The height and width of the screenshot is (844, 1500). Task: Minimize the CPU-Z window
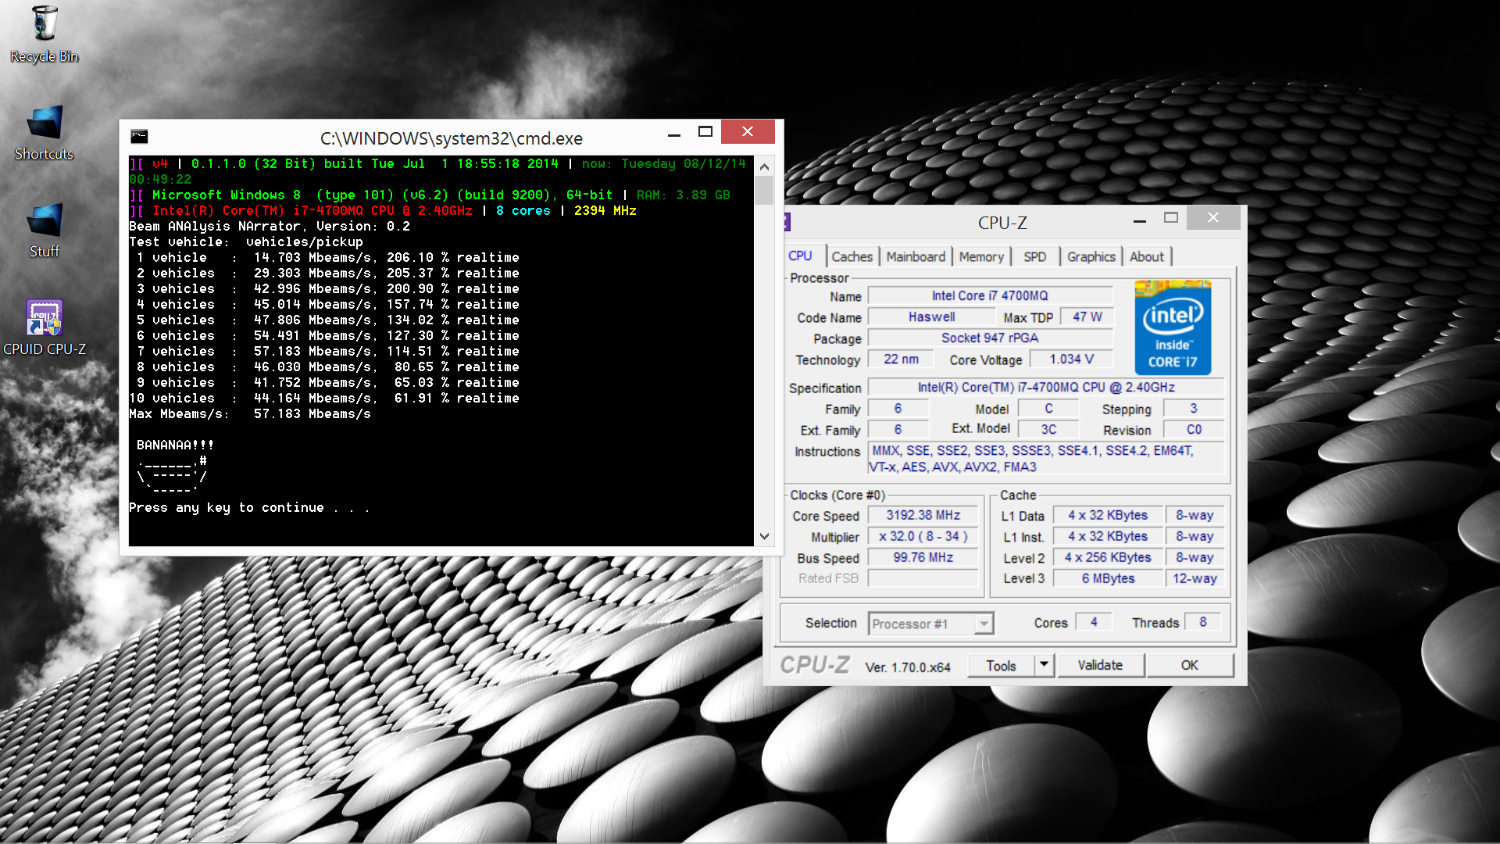coord(1140,221)
